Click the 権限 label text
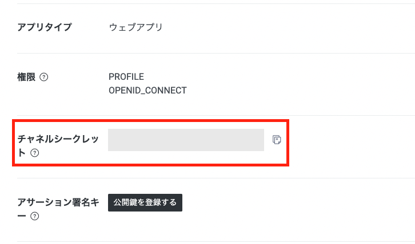Screen dimensions: 415x244 [26, 77]
